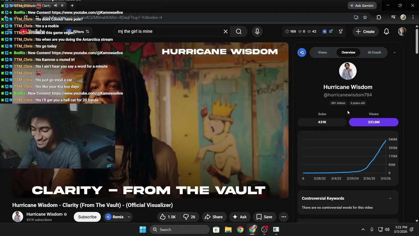Clear the search box text
419x236 pixels.
(226, 31)
